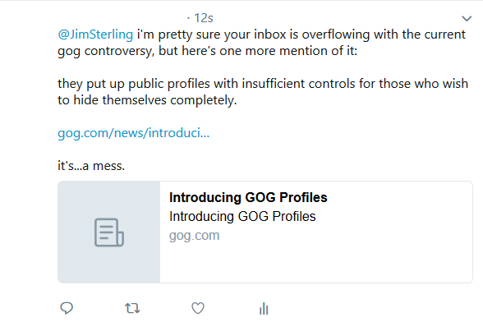483x322 pixels.
Task: Click the "it's...a mess." text line
Action: (x=91, y=166)
